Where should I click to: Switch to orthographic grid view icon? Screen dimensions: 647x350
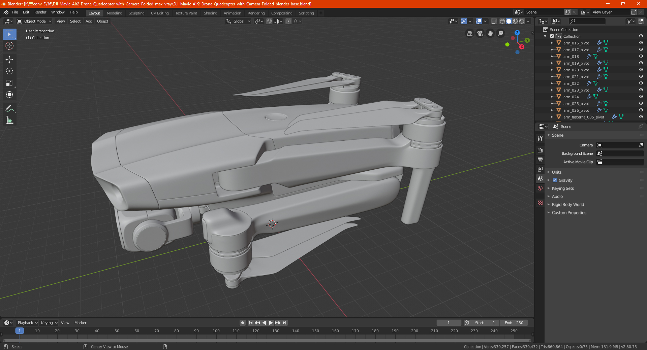(469, 33)
